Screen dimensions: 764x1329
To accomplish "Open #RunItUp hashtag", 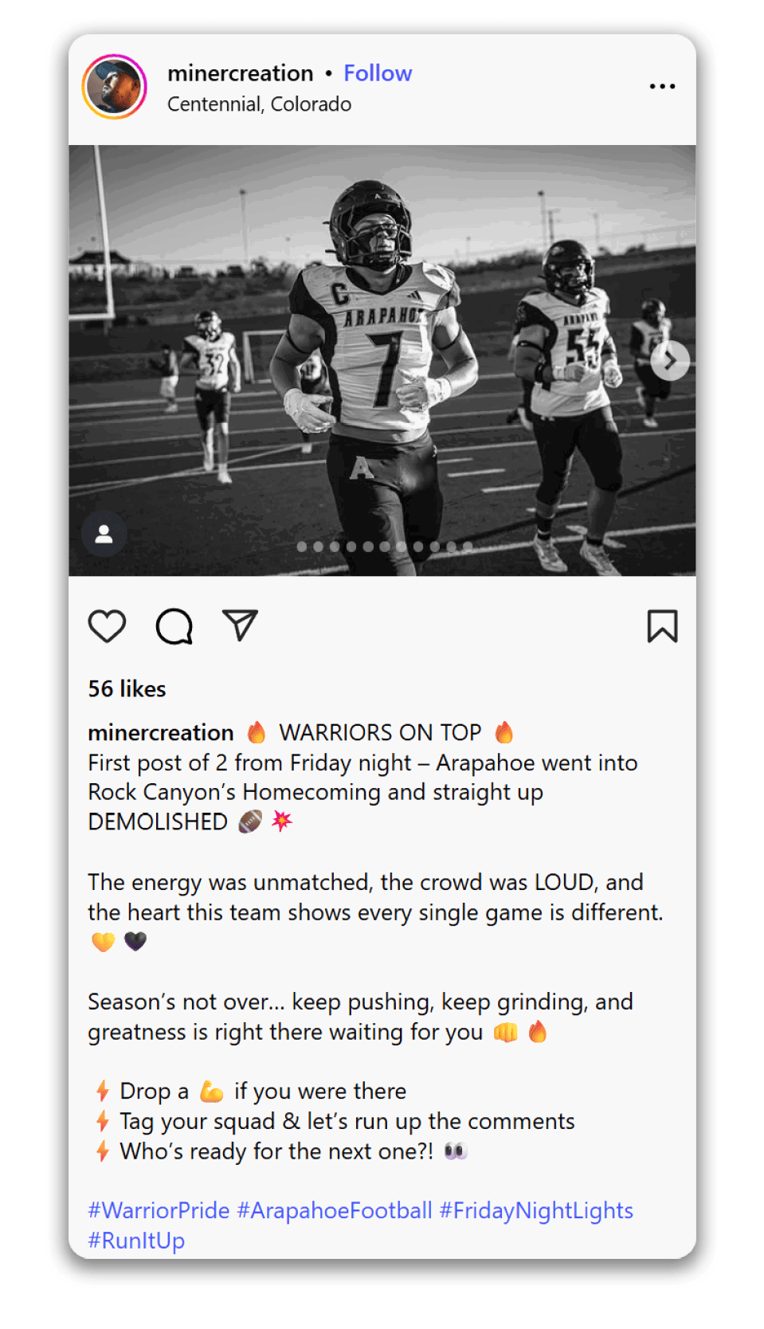I will click(136, 1241).
